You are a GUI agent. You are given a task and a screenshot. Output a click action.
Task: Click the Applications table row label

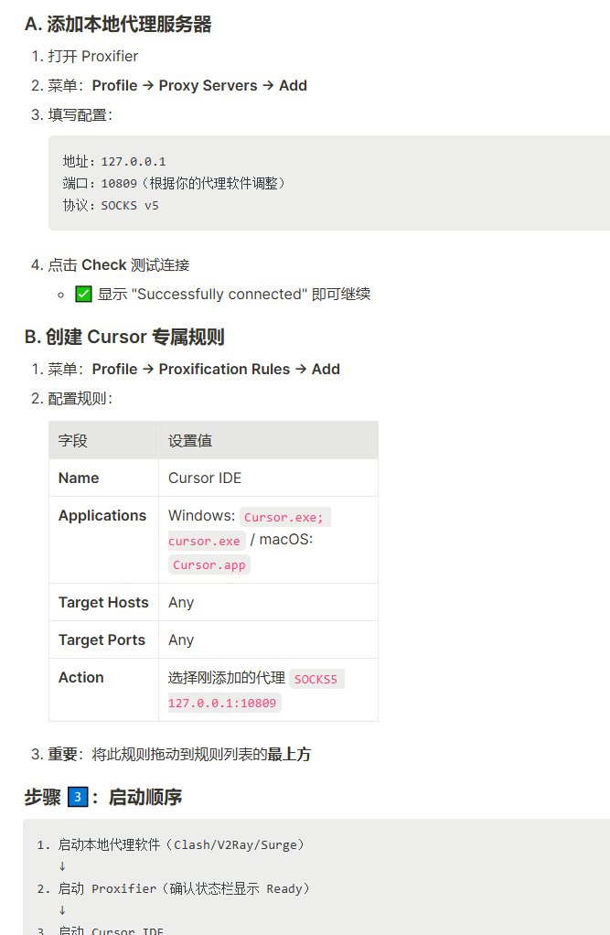coord(102,515)
